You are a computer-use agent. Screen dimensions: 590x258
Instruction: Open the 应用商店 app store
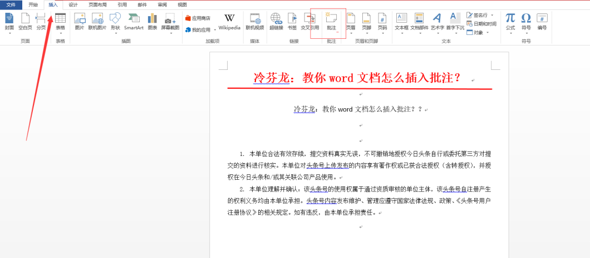point(198,18)
